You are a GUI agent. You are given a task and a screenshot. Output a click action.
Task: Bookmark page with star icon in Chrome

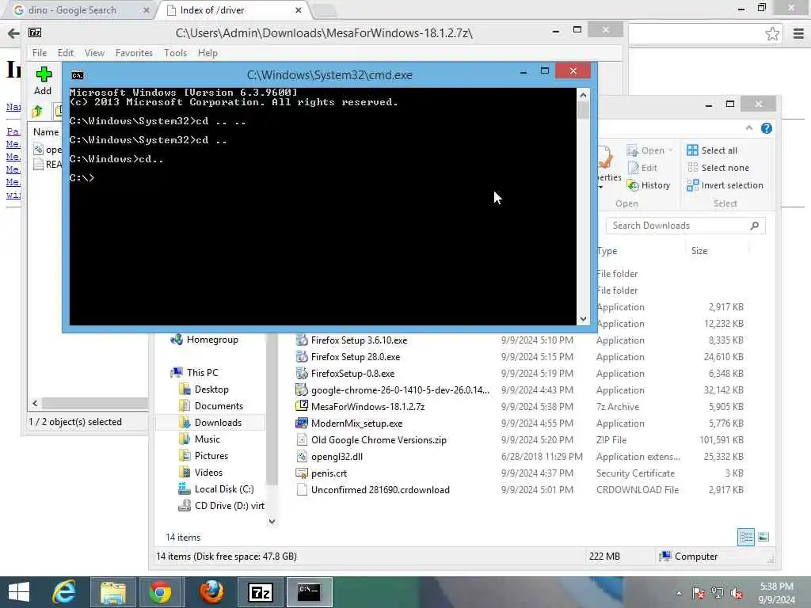[772, 34]
